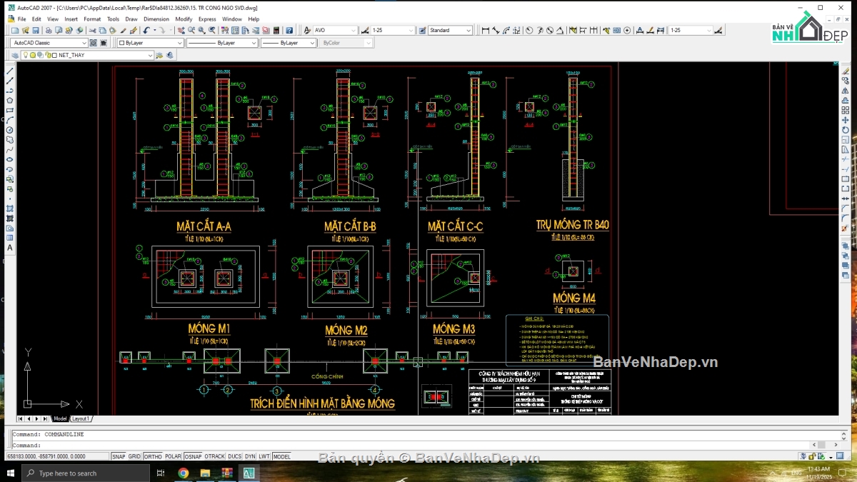Open the ByLayer color dropdown
Image resolution: width=857 pixels, height=482 pixels.
(151, 43)
